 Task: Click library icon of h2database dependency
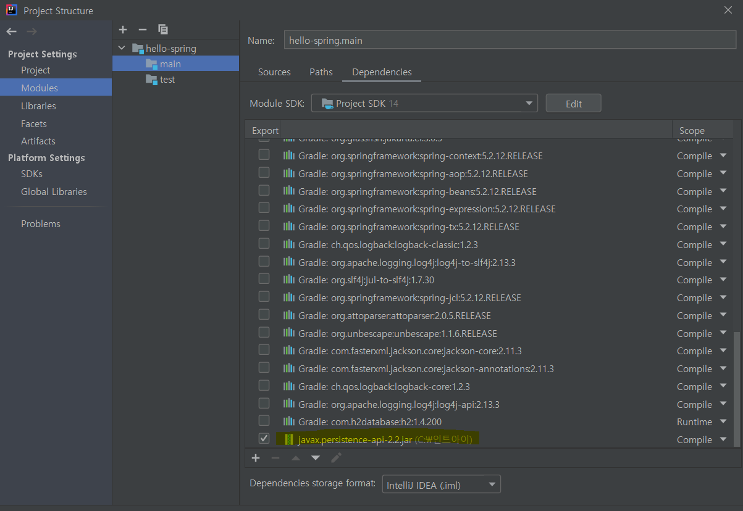pyautogui.click(x=288, y=422)
